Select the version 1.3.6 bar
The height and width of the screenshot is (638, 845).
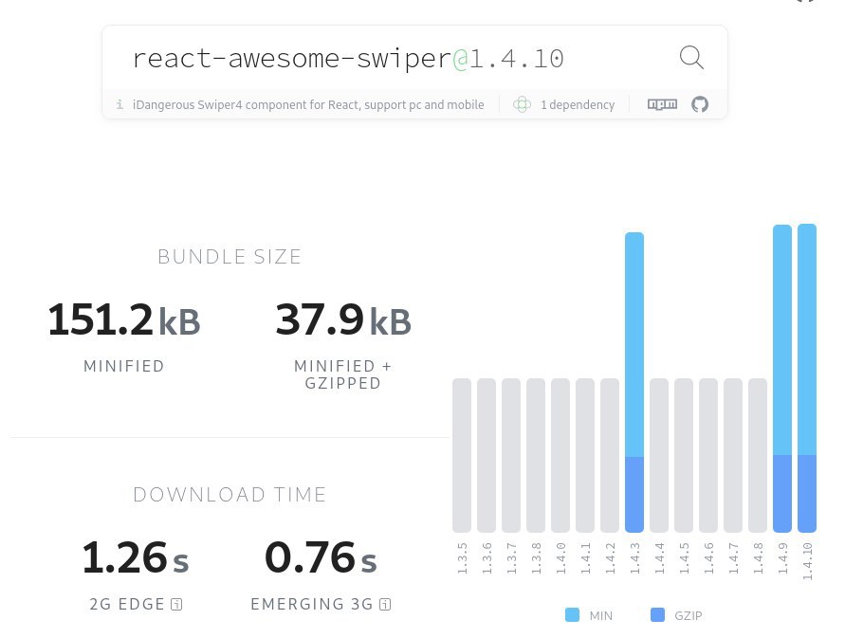click(x=487, y=455)
